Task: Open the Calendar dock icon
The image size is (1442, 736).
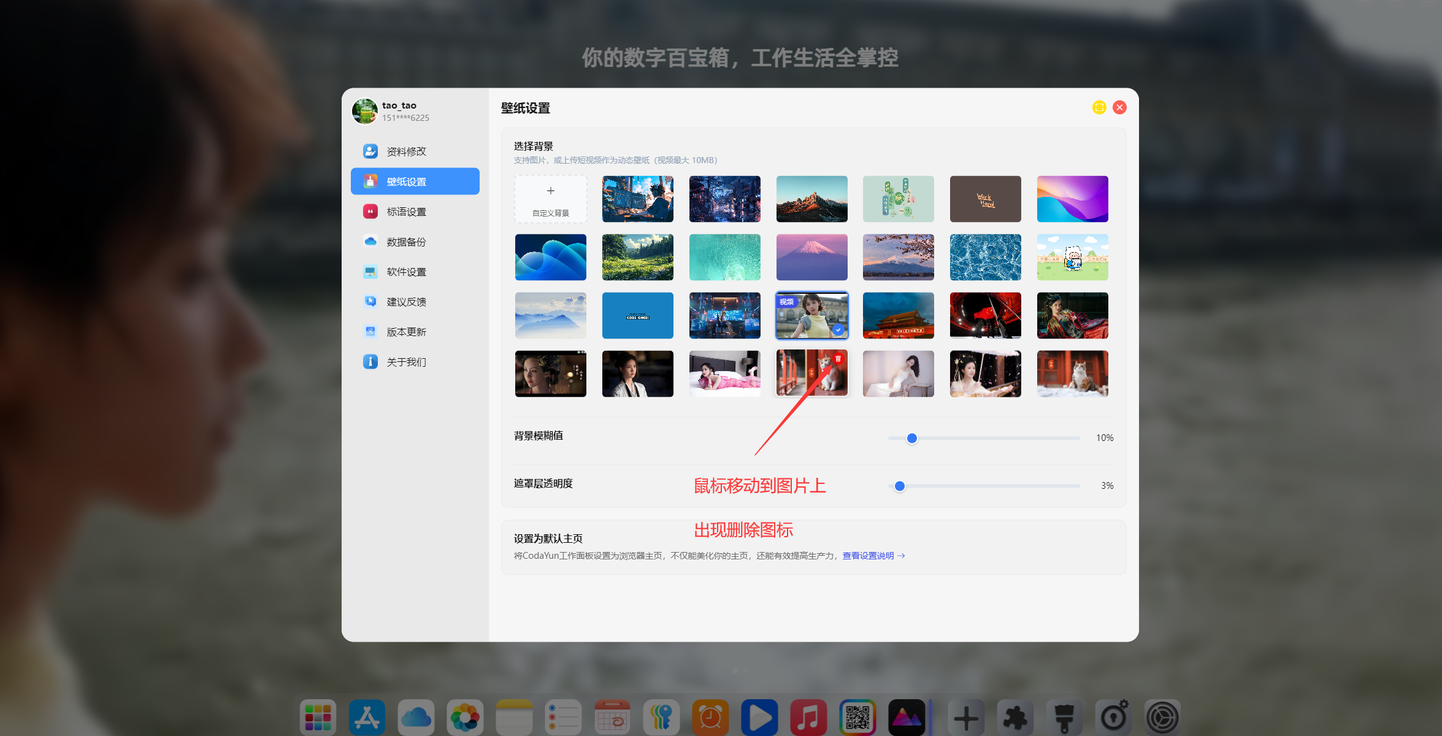Action: 612,717
